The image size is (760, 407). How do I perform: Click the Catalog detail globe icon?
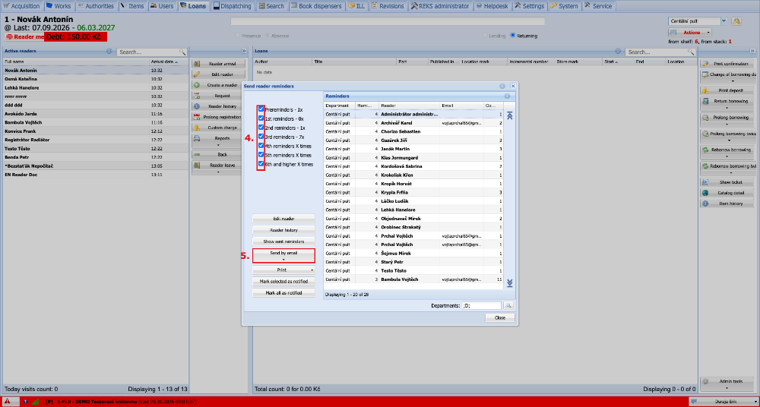pos(706,193)
